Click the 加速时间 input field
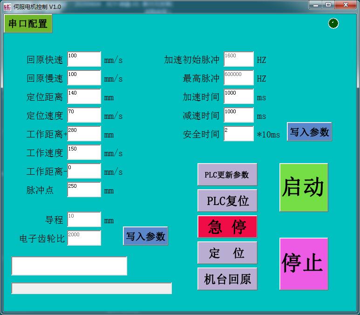The image size is (360, 315). point(238,96)
